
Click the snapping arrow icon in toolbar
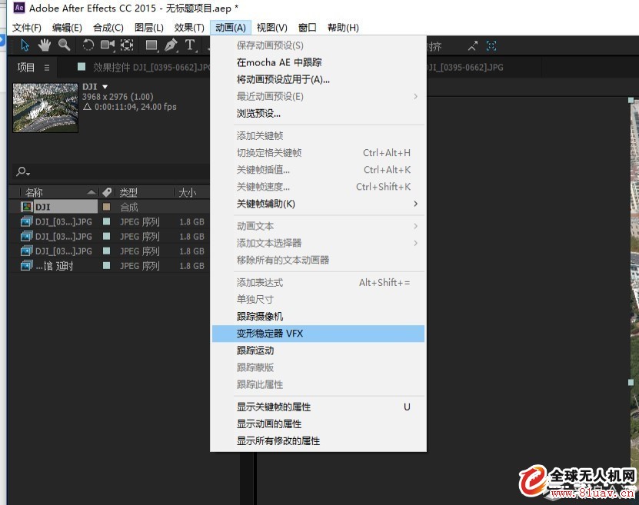tap(472, 46)
